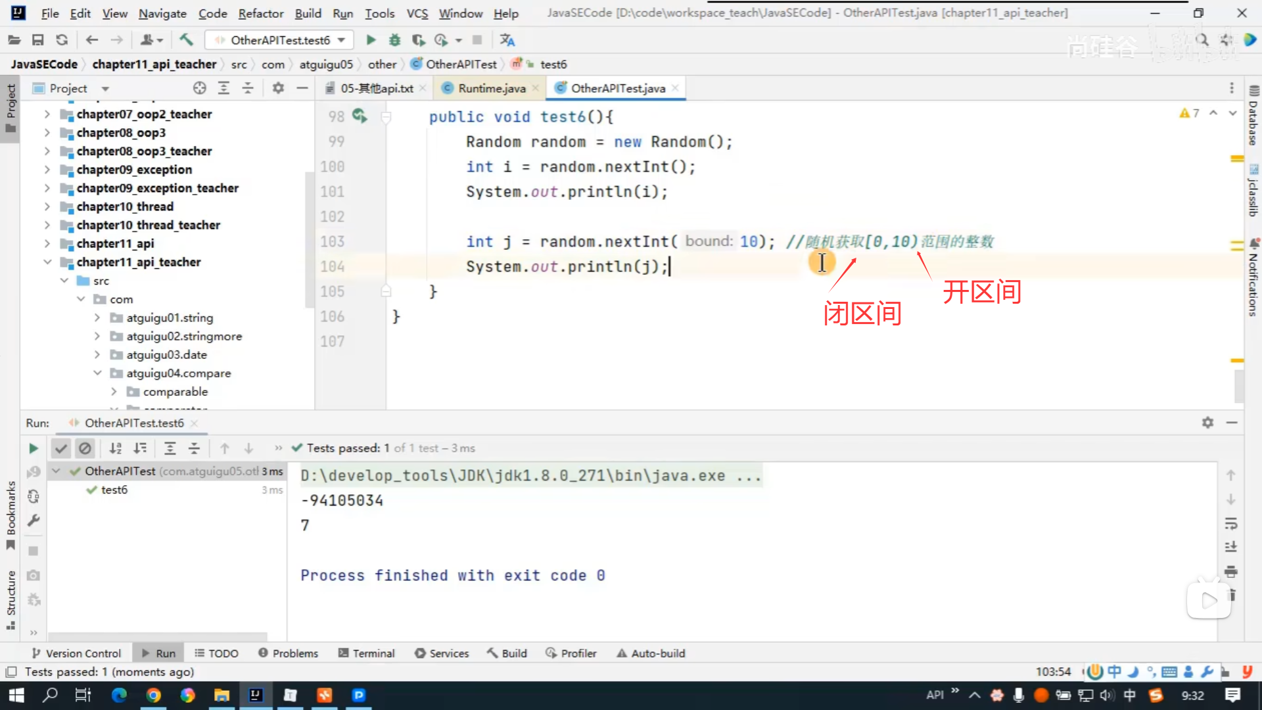Click the green Run button in the toolbar
The height and width of the screenshot is (710, 1262).
tap(371, 40)
